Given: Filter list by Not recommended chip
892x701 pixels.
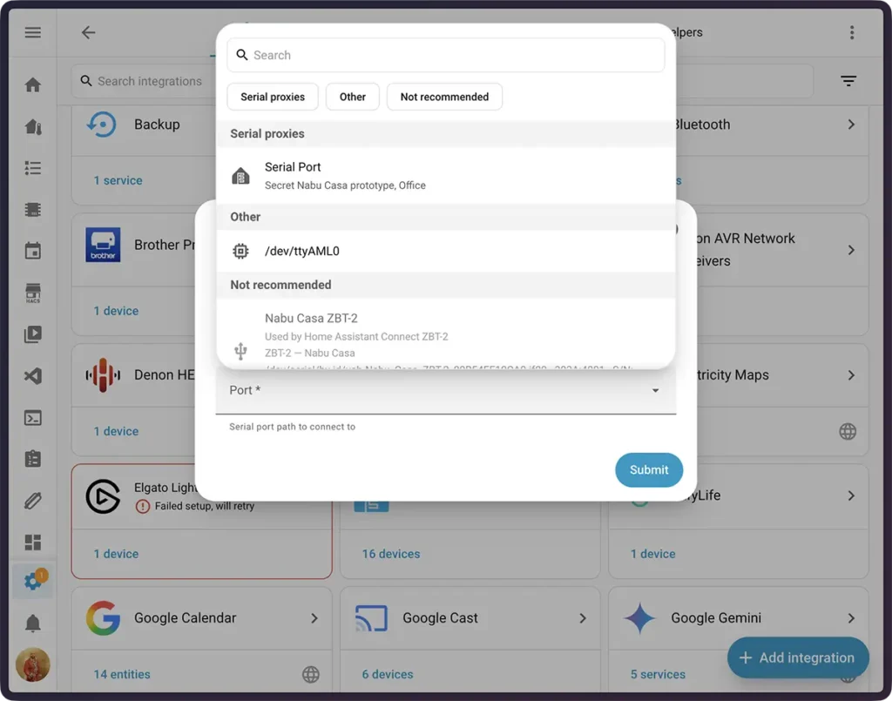Looking at the screenshot, I should click(444, 97).
